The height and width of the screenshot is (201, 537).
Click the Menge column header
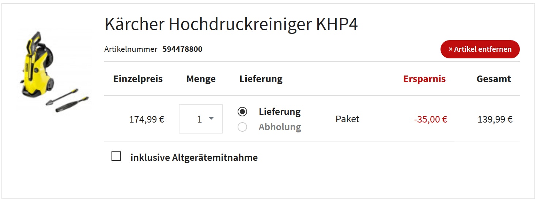(x=201, y=79)
